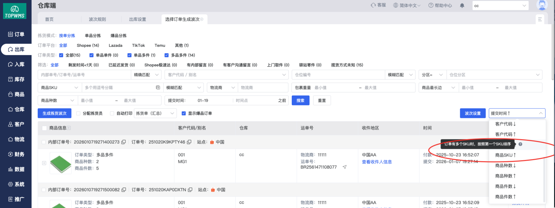The image size is (555, 208).
Task: Open 波次设置
Action: pos(473,113)
